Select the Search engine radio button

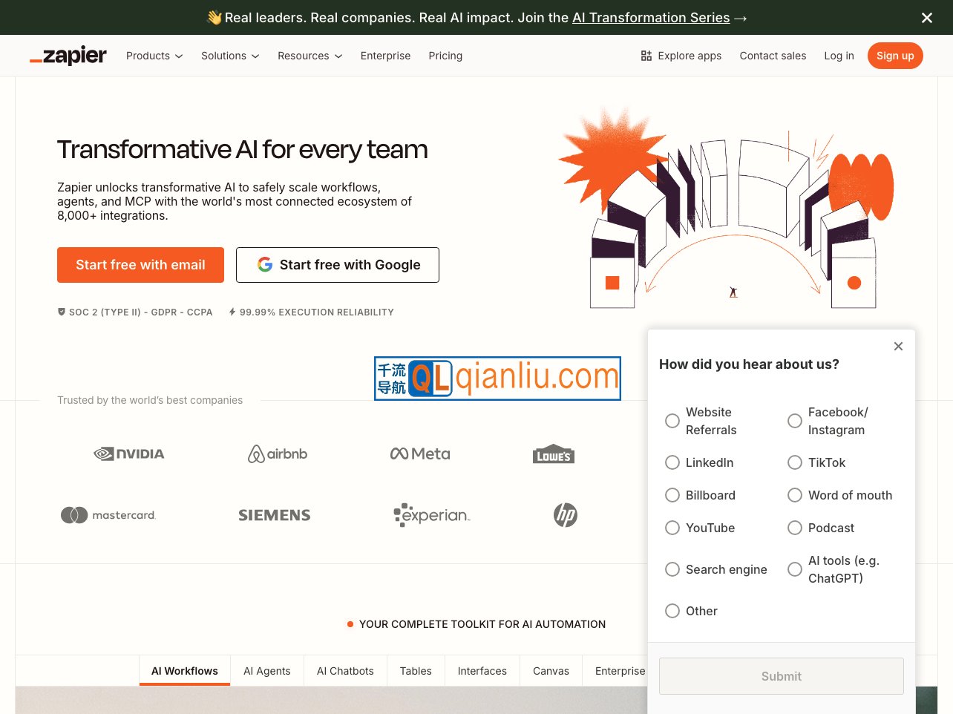[x=672, y=569]
